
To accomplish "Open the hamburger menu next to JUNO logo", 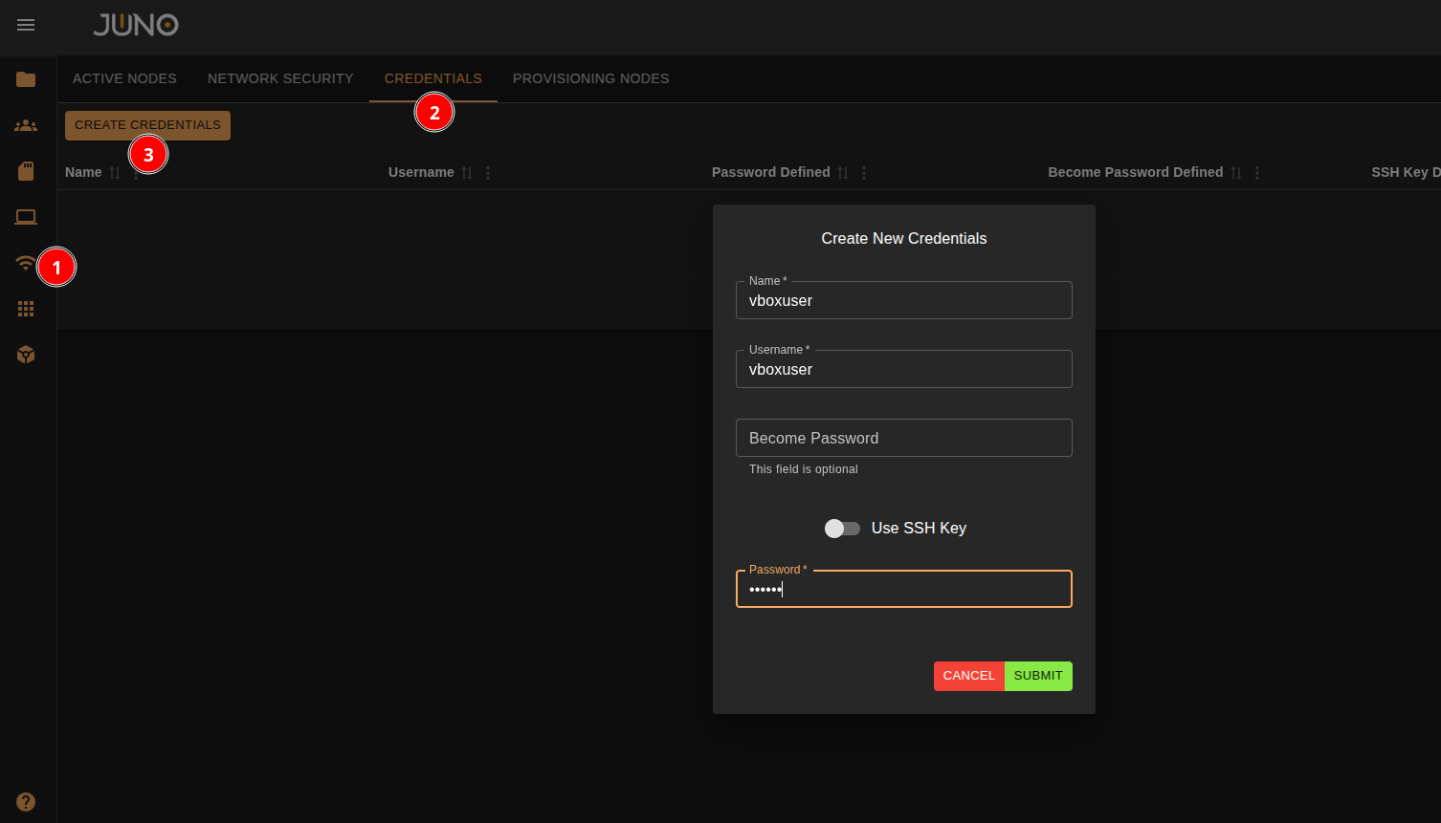I will point(26,25).
